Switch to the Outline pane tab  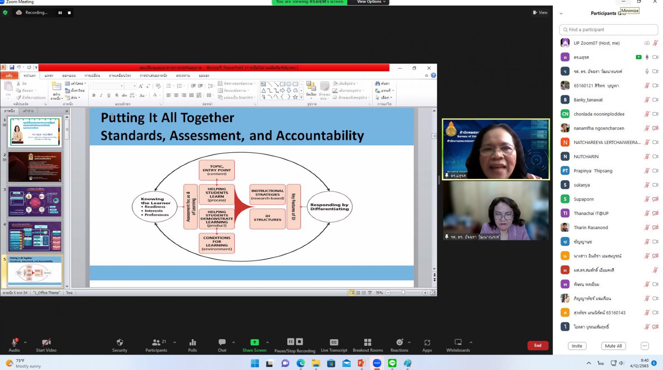[x=28, y=111]
